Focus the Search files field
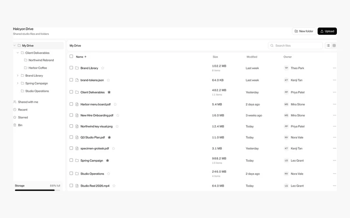 coord(295,46)
